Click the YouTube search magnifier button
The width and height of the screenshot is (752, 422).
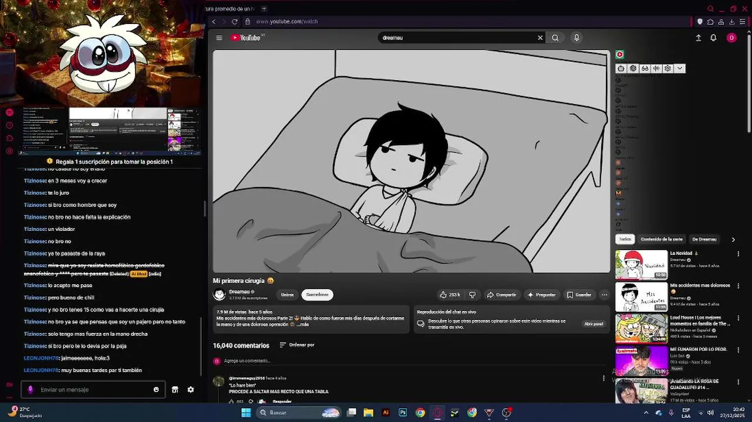555,38
